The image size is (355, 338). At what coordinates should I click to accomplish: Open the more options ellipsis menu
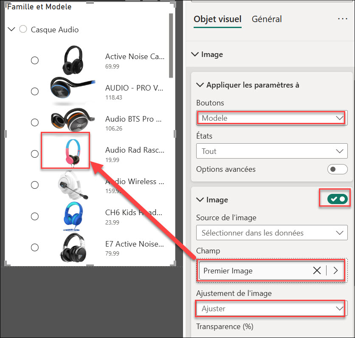click(x=342, y=19)
